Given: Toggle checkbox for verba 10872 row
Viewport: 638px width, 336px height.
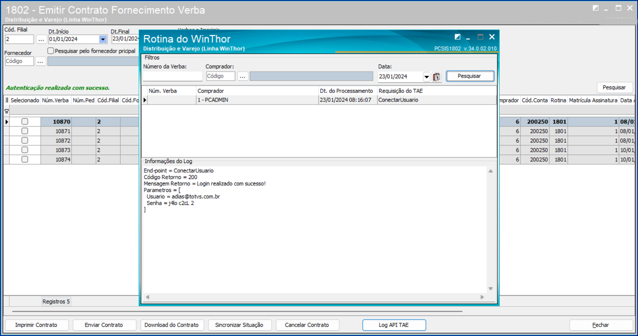Looking at the screenshot, I should pyautogui.click(x=25, y=140).
